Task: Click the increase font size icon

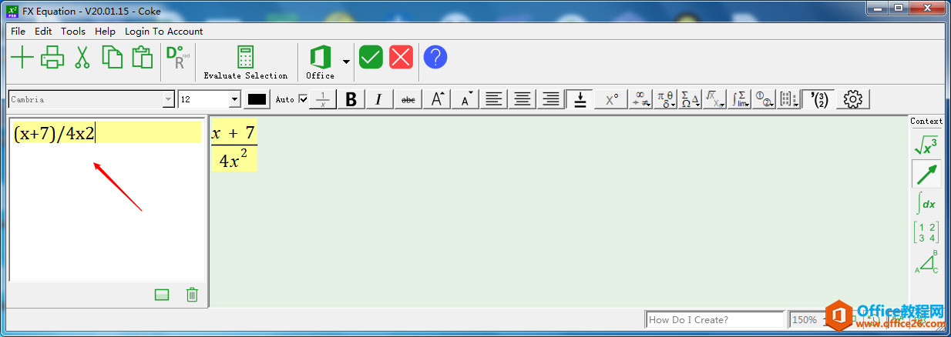Action: click(438, 99)
